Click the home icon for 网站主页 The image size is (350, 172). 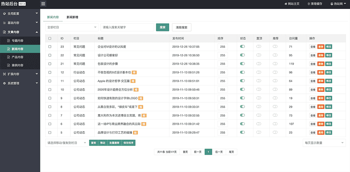click(x=285, y=4)
